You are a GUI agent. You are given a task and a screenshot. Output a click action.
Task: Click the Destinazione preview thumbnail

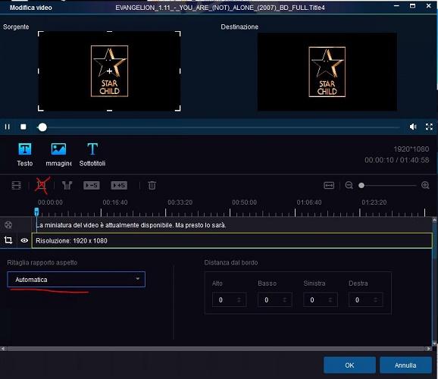[327, 71]
